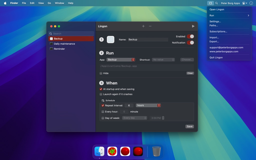This screenshot has width=256, height=160.
Task: Click the minus icon to remove a job
Action: pyautogui.click(x=150, y=26)
